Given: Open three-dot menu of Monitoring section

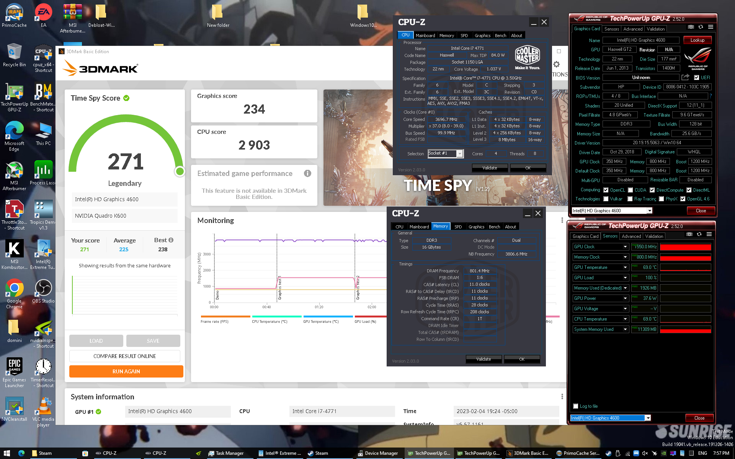Looking at the screenshot, I should 562,220.
